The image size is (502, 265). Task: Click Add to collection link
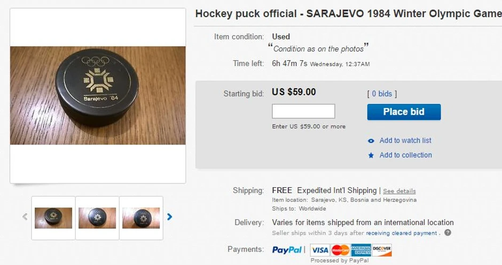point(405,155)
